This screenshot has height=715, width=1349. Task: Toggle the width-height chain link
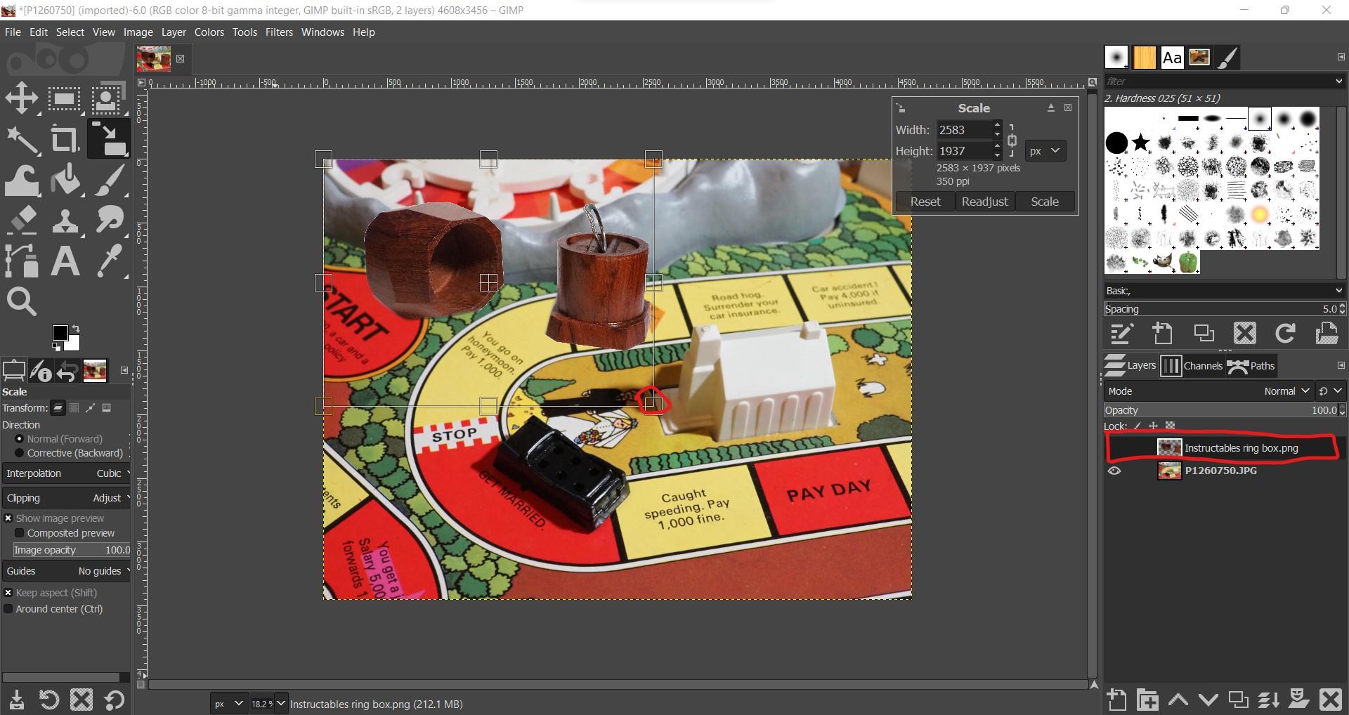[x=1012, y=140]
